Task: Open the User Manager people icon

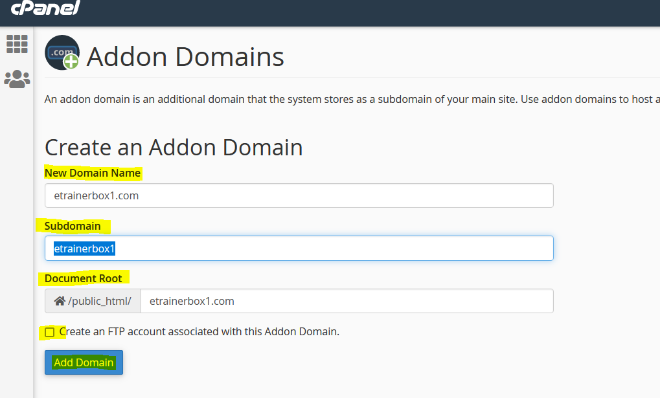Action: 17,79
